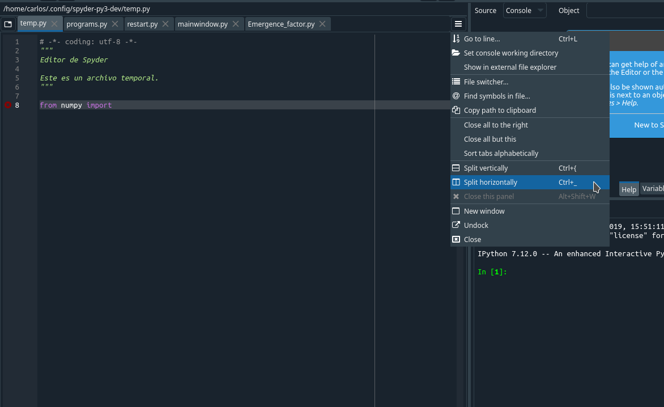This screenshot has height=407, width=664.
Task: Switch to the Variable explorer tab
Action: (x=652, y=189)
